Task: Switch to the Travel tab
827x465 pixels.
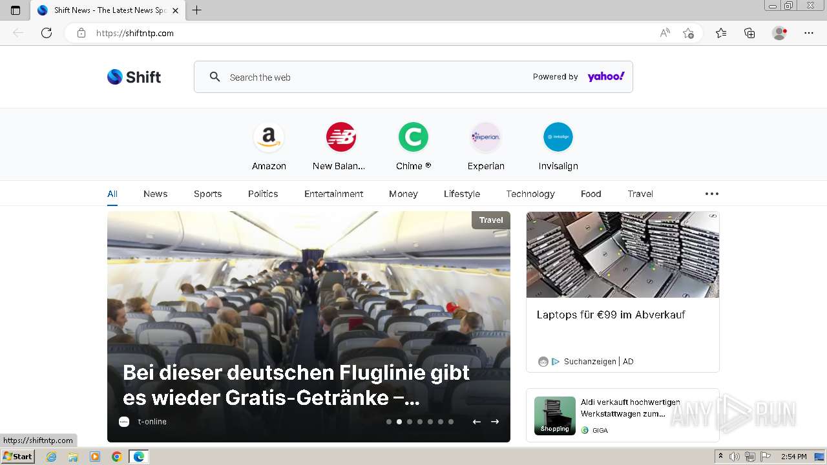Action: pyautogui.click(x=640, y=194)
